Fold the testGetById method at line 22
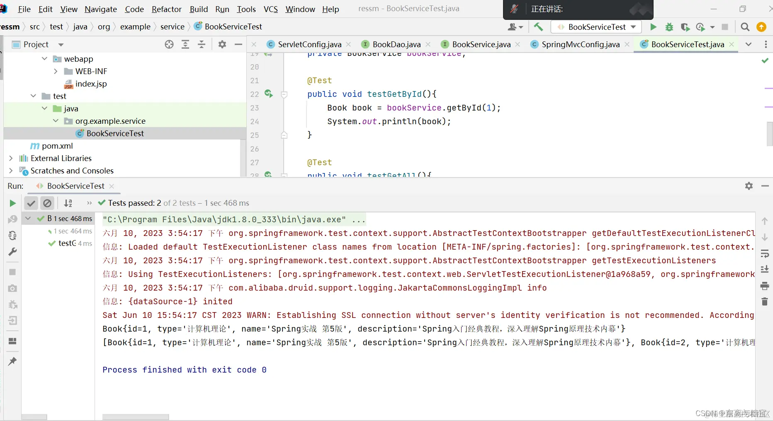The width and height of the screenshot is (773, 421). [284, 94]
